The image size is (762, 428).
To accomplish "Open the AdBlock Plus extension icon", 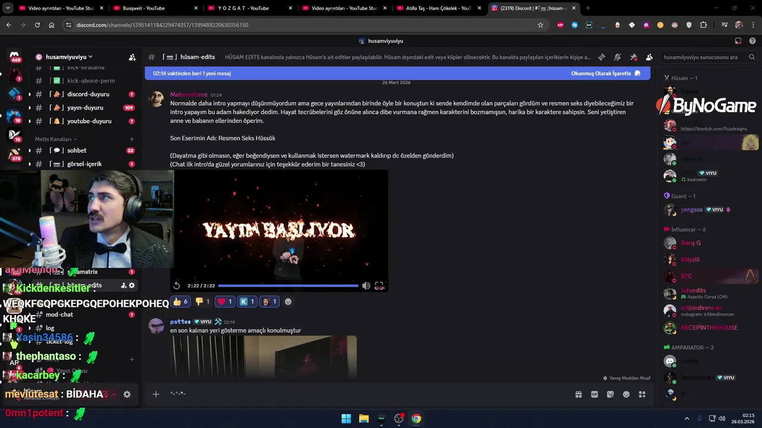I will [x=560, y=25].
